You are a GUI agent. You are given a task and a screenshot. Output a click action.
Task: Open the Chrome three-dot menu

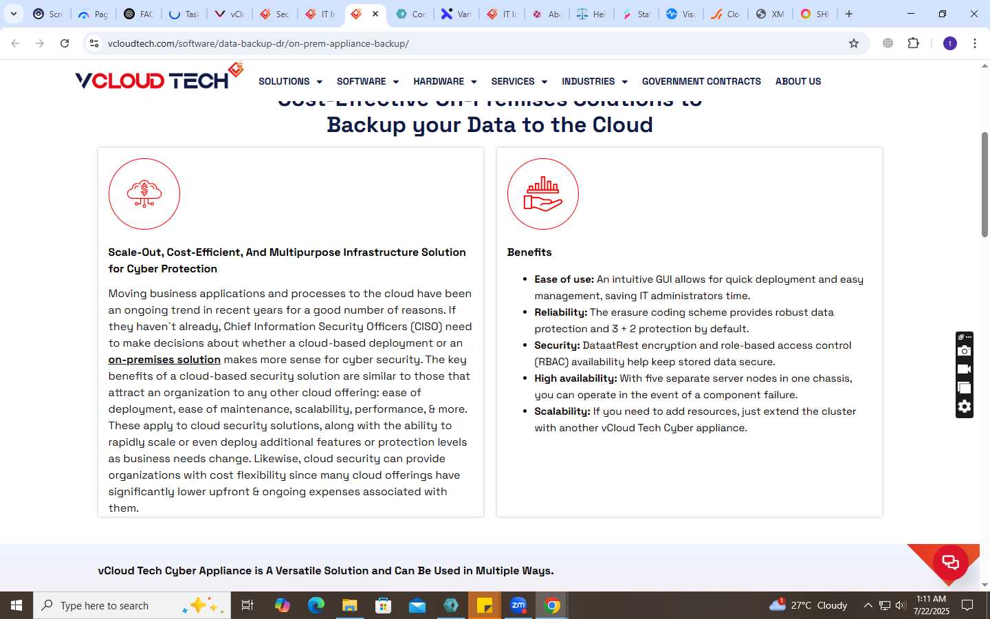[975, 43]
